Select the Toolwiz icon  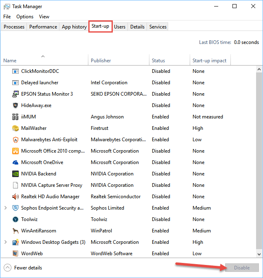coord(15,219)
